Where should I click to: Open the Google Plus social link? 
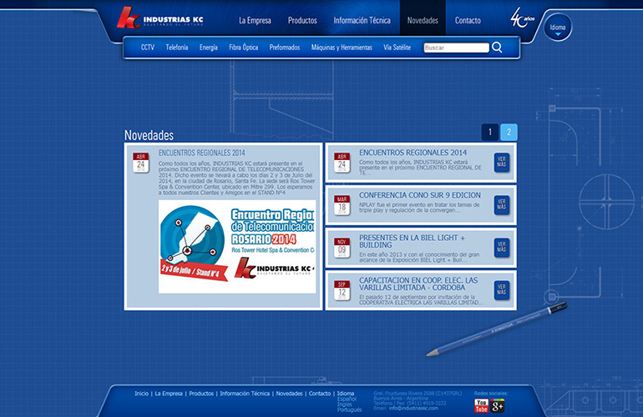pos(498,405)
